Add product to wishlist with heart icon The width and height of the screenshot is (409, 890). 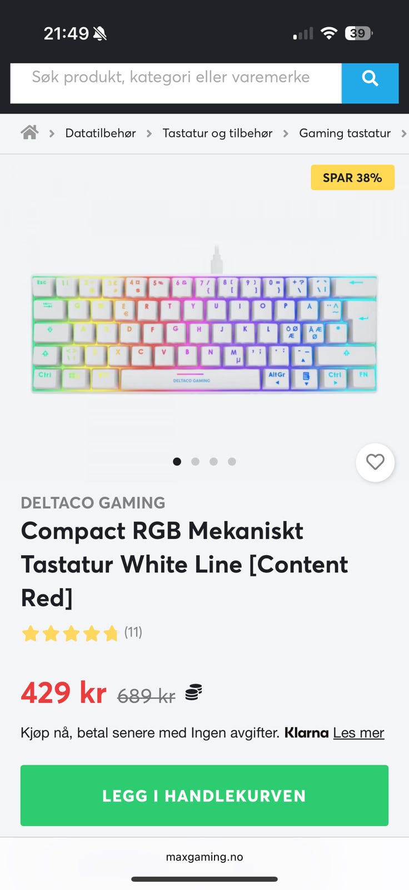pos(375,462)
